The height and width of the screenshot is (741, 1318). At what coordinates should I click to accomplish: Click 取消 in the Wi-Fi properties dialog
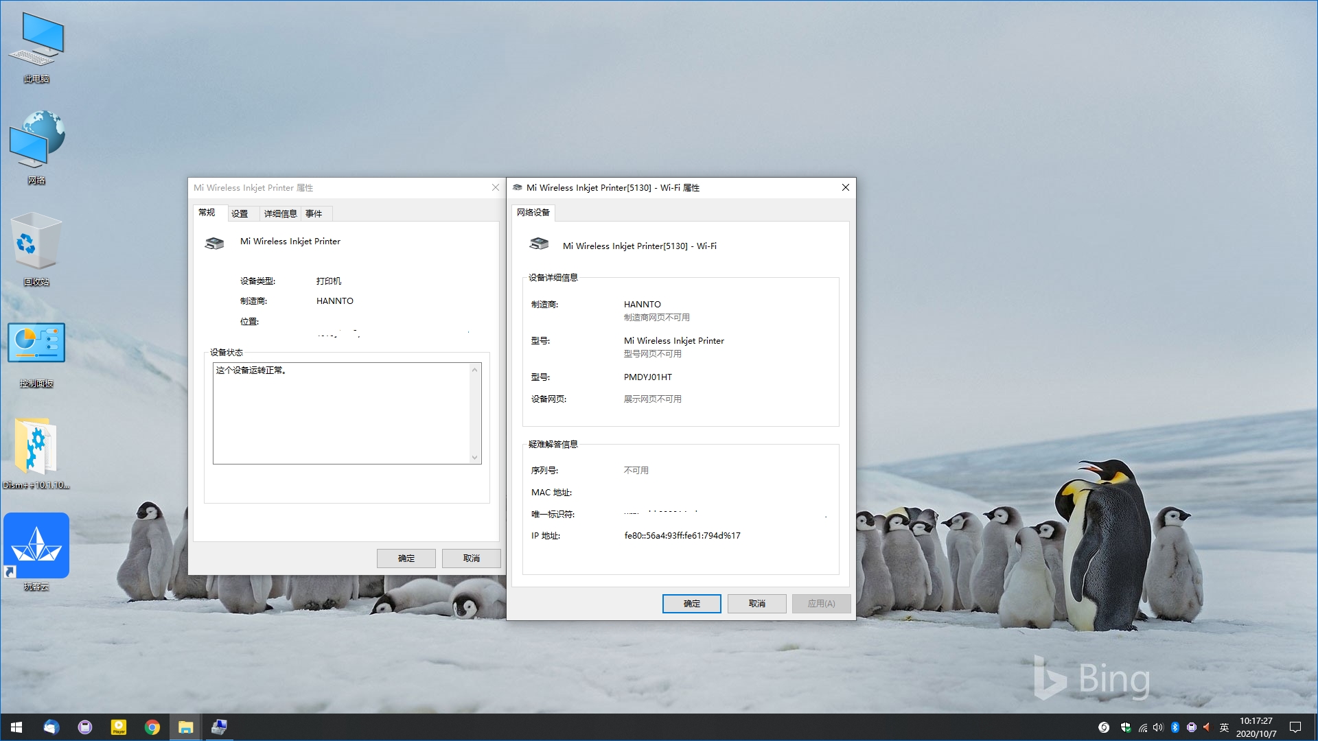(x=756, y=604)
